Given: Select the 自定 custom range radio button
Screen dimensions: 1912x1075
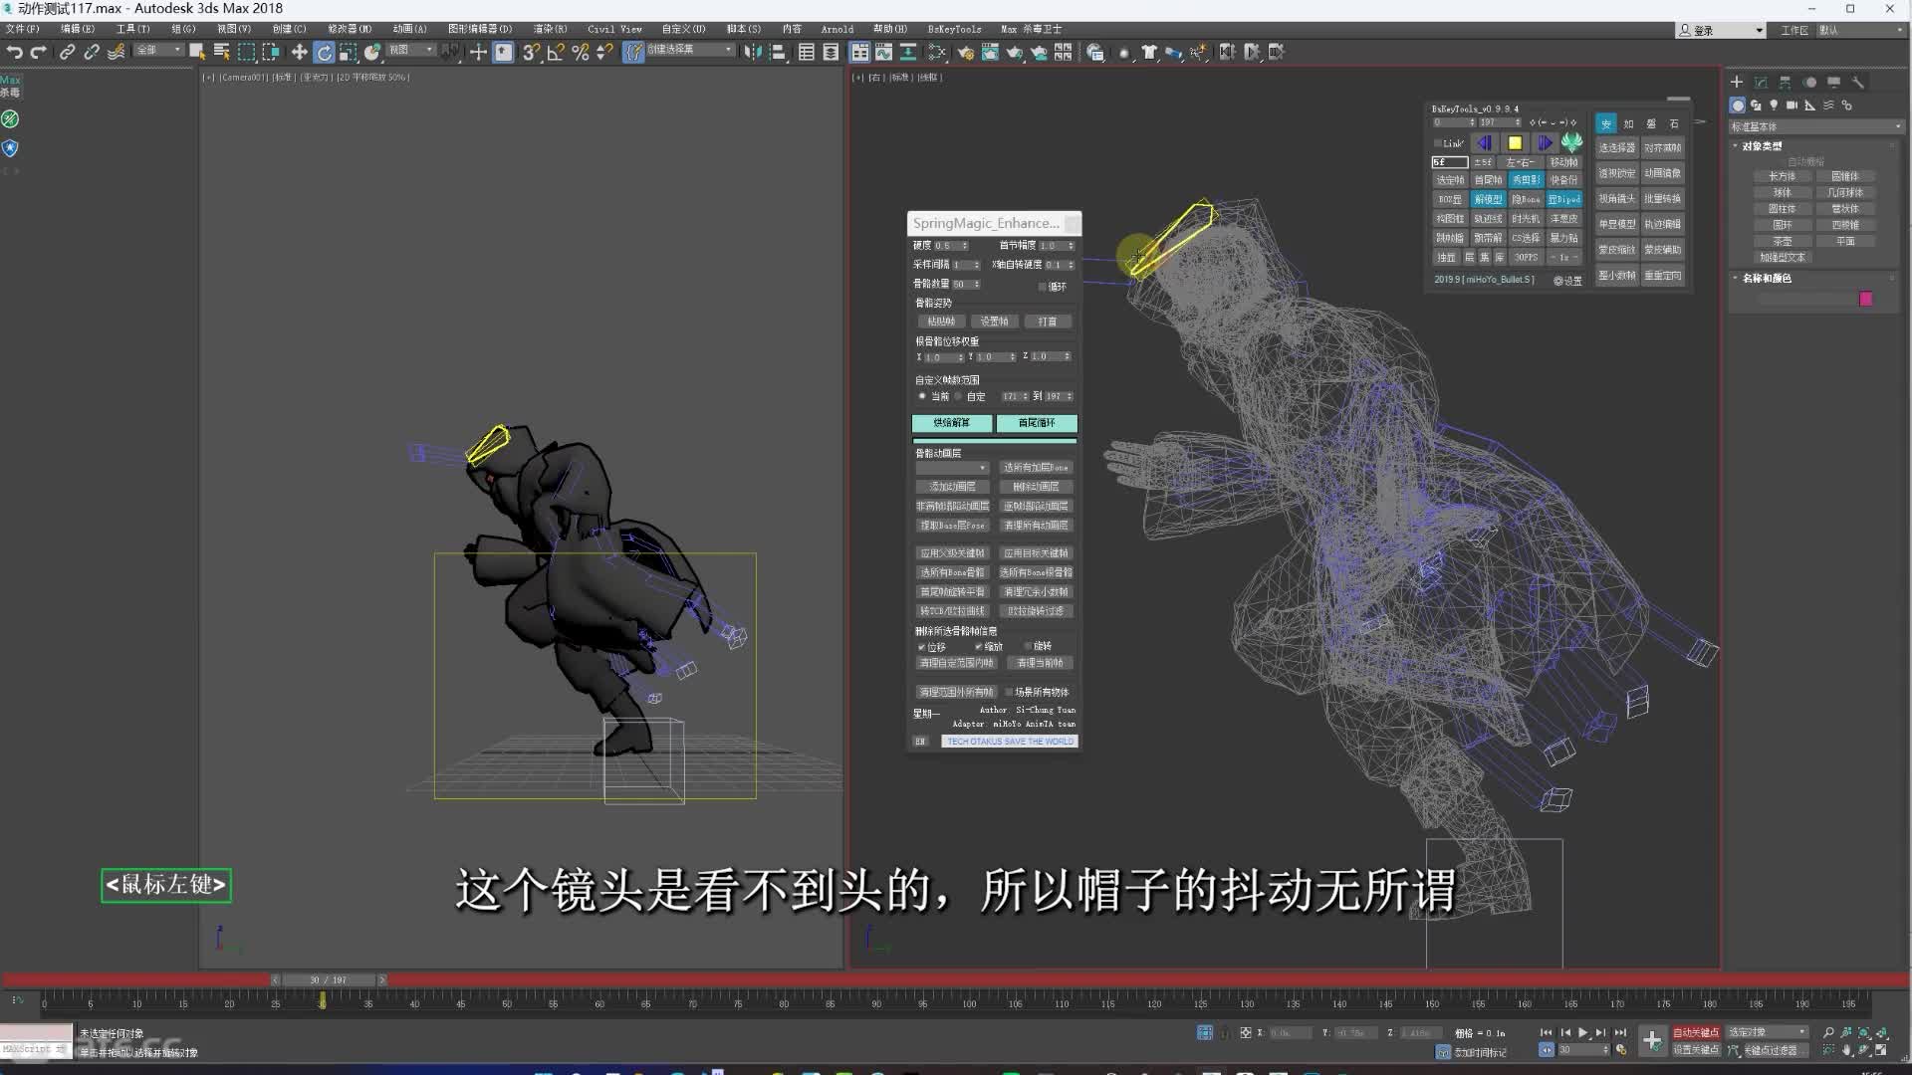Looking at the screenshot, I should [959, 396].
